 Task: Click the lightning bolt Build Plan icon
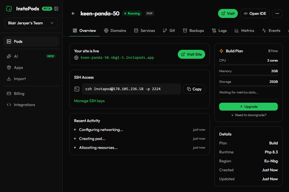click(x=221, y=51)
